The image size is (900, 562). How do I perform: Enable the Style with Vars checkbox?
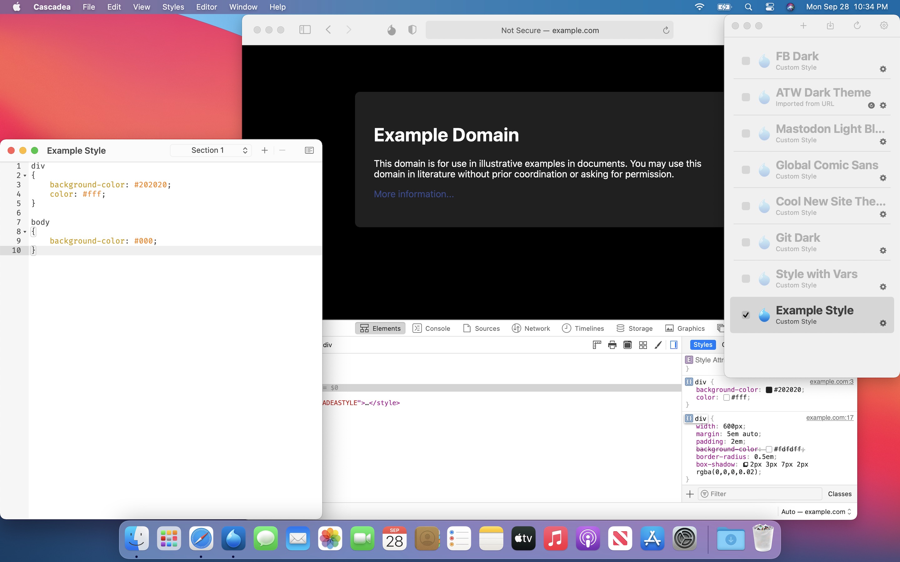(x=746, y=279)
